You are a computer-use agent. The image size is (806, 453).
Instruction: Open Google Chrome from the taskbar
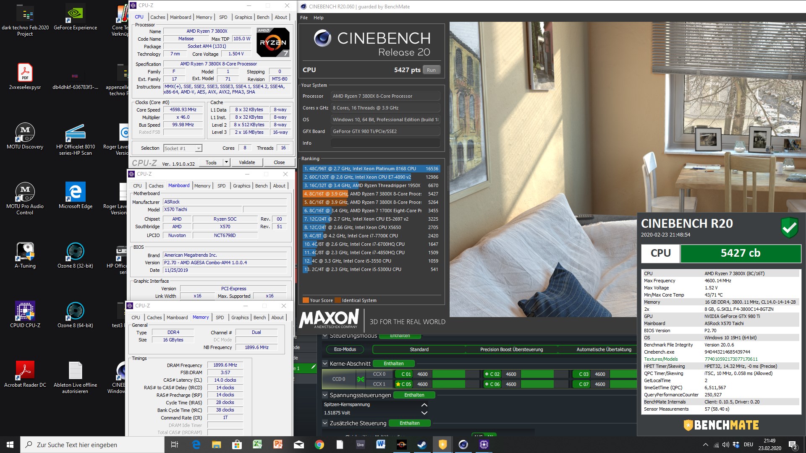319,445
